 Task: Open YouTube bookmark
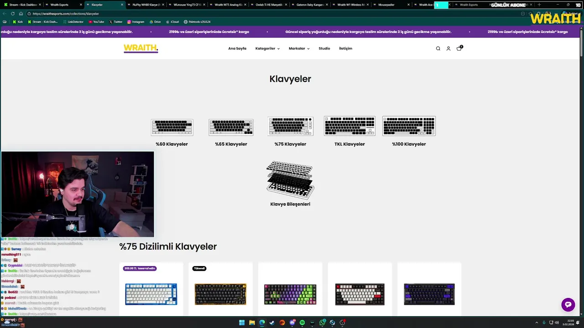point(96,22)
